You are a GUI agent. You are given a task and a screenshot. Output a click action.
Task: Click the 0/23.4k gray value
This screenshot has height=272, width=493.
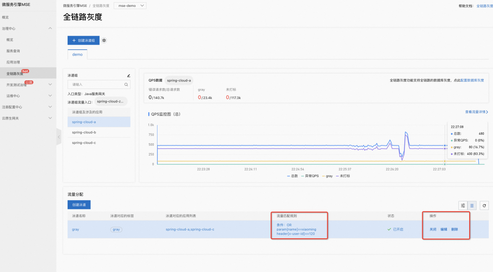pyautogui.click(x=205, y=98)
